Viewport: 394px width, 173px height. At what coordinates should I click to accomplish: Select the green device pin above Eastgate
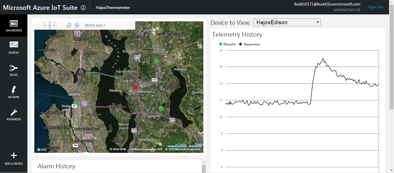point(161,108)
